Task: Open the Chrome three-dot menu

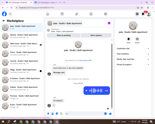Action: coord(152,8)
